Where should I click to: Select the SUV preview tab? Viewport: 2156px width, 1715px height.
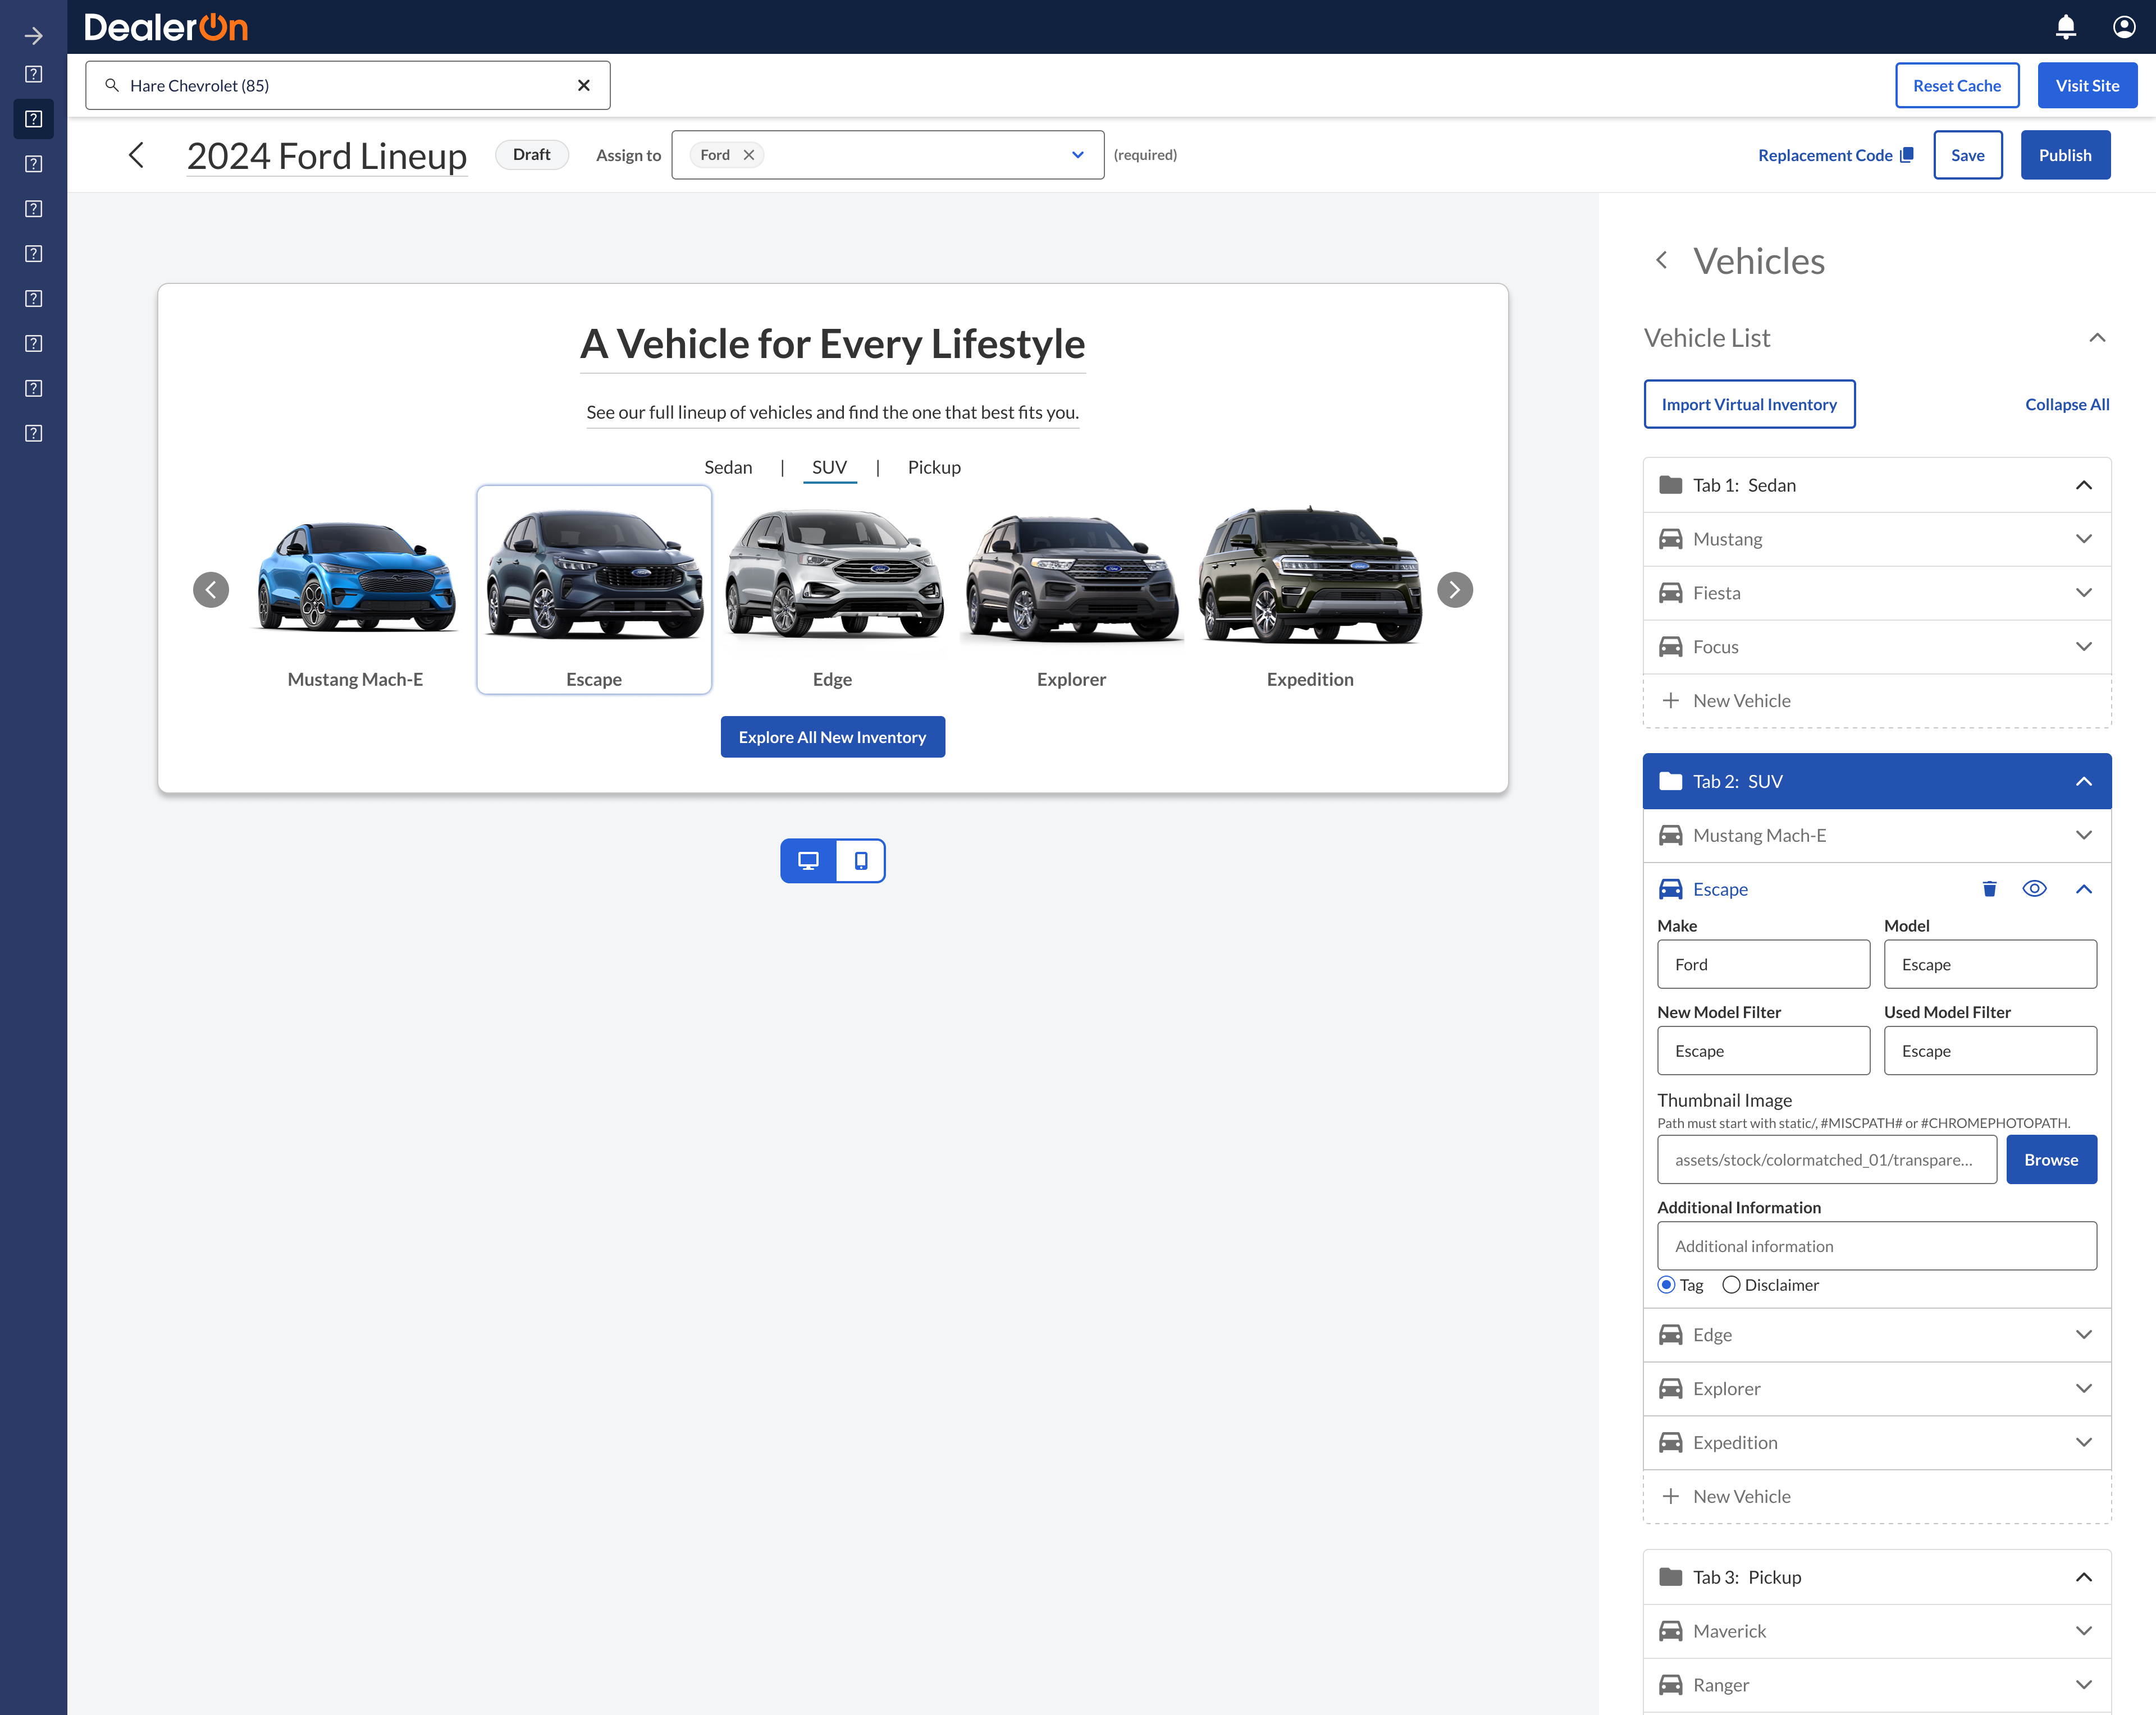(x=829, y=467)
